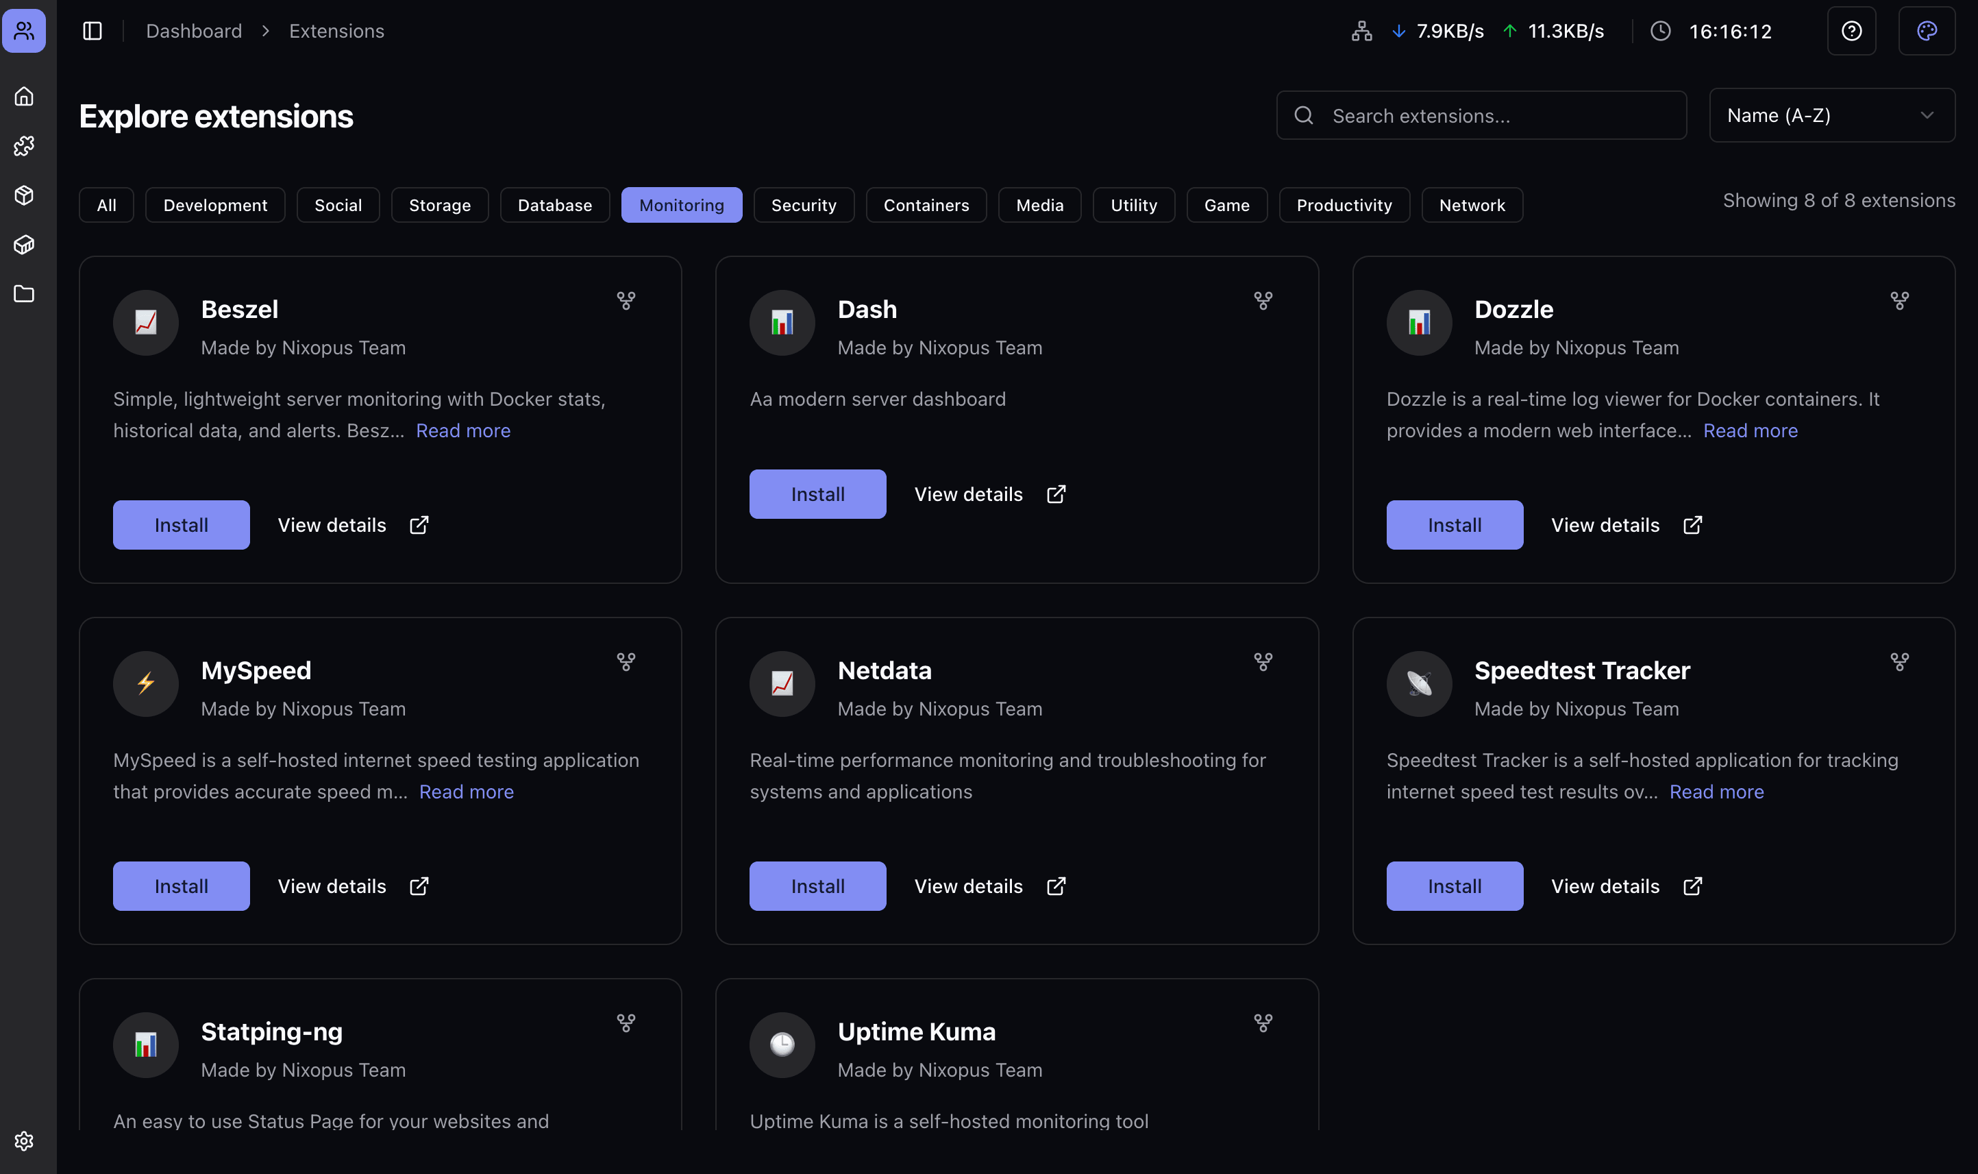This screenshot has height=1174, width=1978.
Task: Open the help question-mark icon
Action: tap(1851, 31)
